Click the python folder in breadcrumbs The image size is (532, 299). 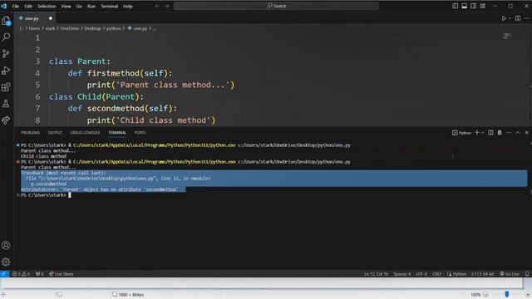113,28
